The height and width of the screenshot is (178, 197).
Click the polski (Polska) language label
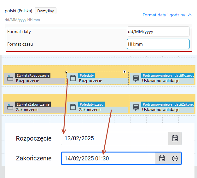click(19, 11)
